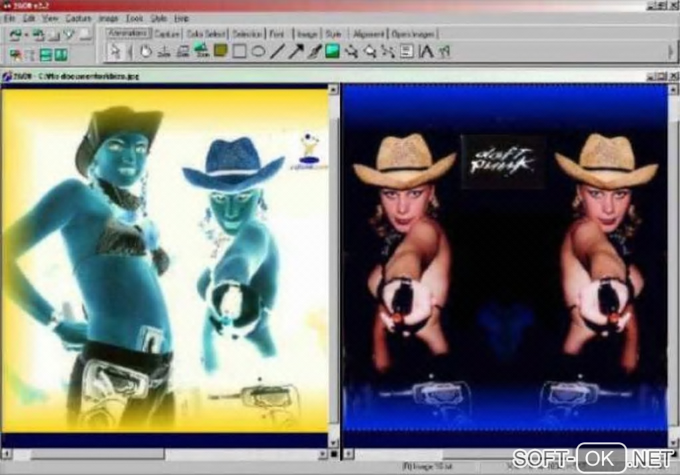Image resolution: width=680 pixels, height=475 pixels.
Task: Click the picture insert annotation icon
Action: (201, 51)
